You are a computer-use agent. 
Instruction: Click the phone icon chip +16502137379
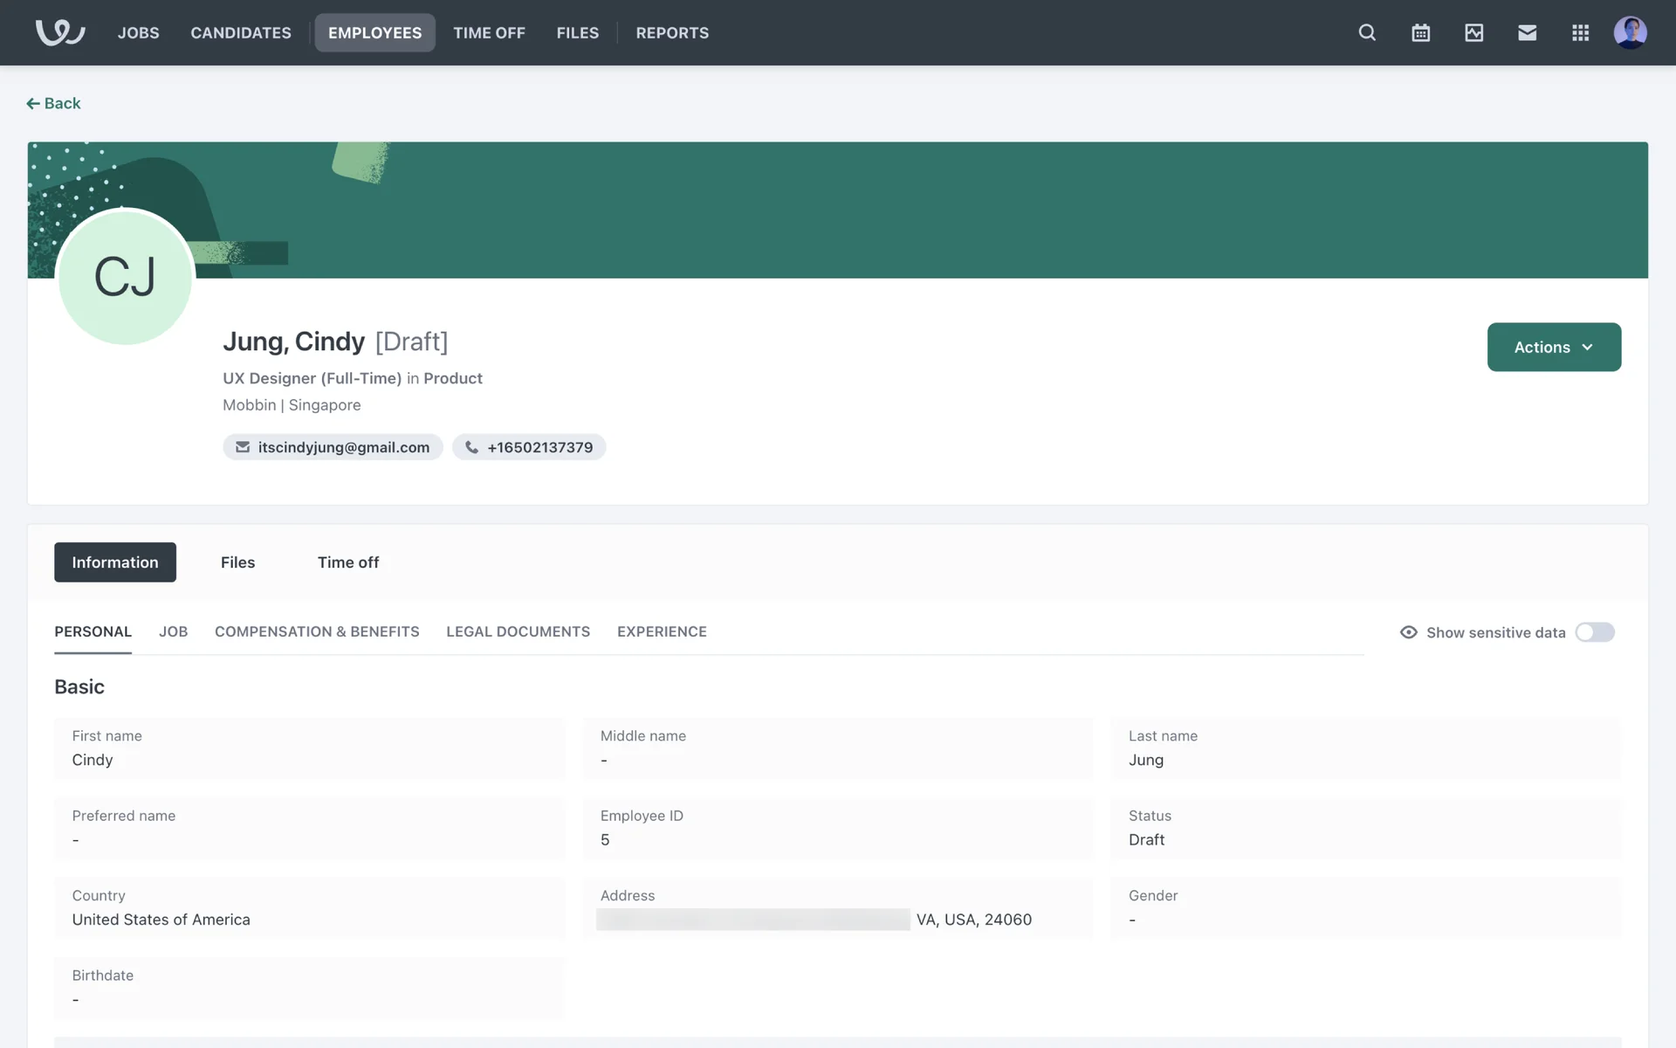click(x=529, y=447)
